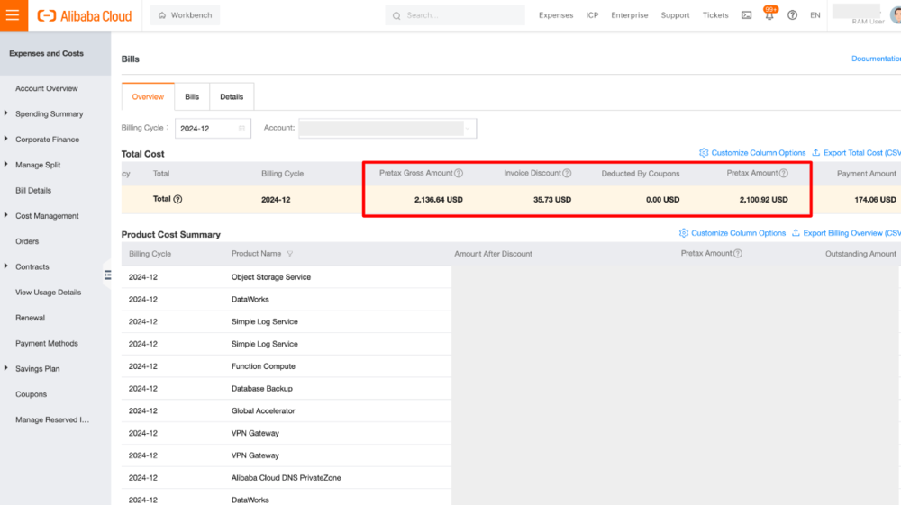Screen dimensions: 901x505
Task: Open the Expenses menu
Action: [556, 15]
